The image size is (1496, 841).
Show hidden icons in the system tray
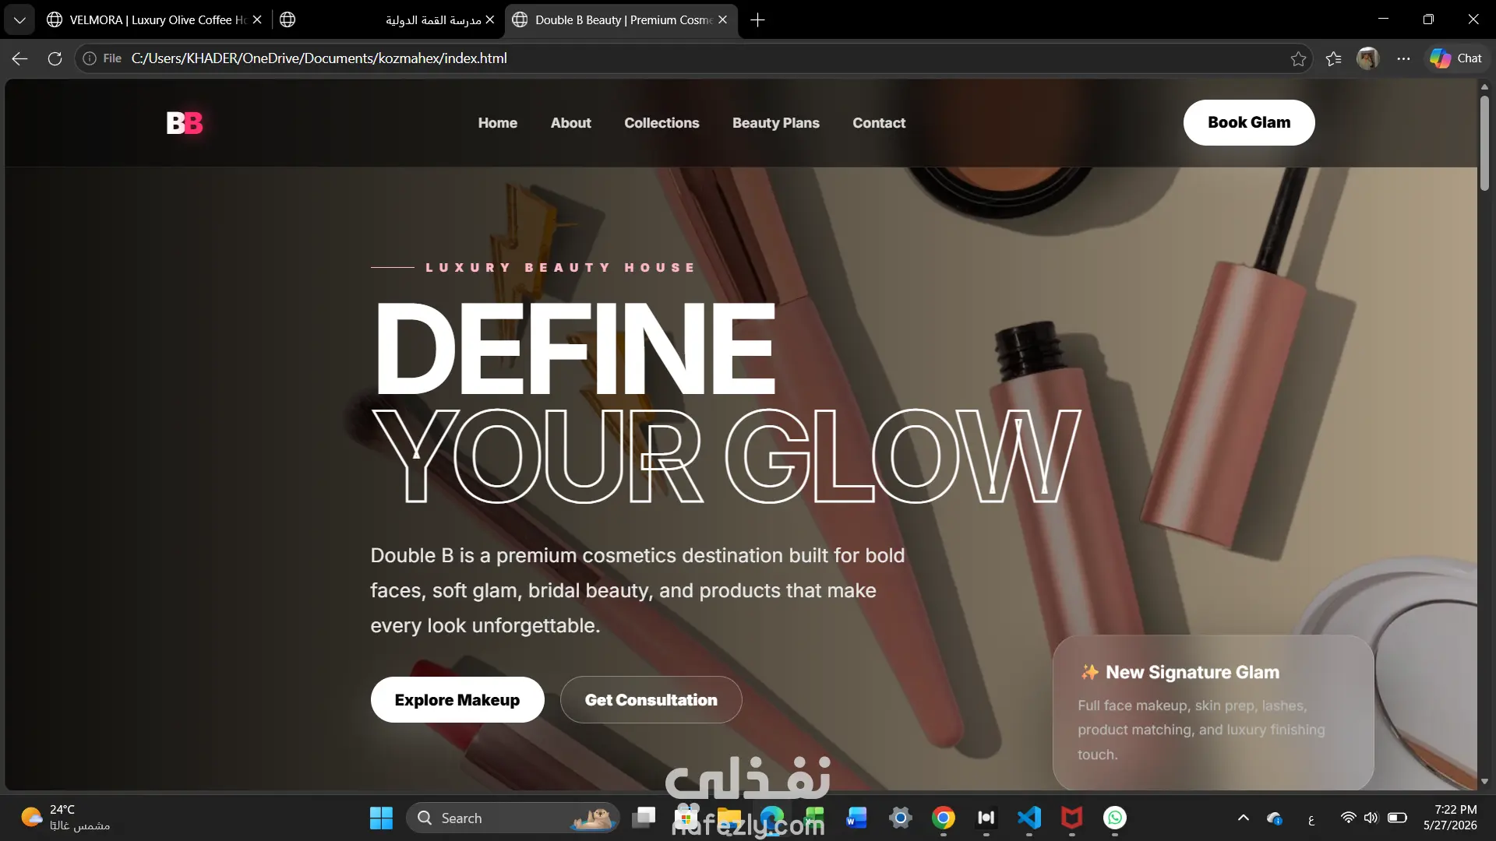pyautogui.click(x=1244, y=818)
